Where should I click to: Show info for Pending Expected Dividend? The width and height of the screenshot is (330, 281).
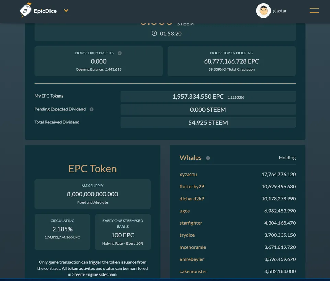[91, 109]
